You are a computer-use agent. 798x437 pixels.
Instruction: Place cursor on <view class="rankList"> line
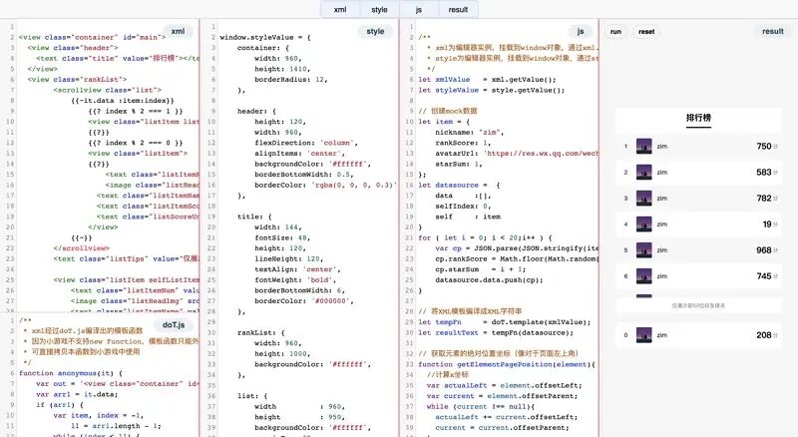tap(78, 80)
